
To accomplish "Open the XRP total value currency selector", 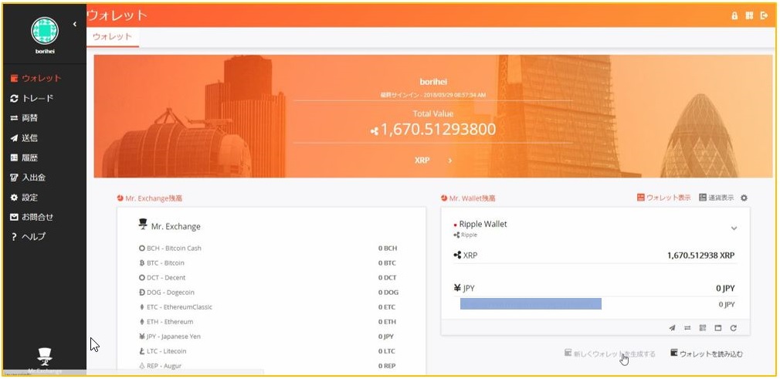I will tap(432, 161).
